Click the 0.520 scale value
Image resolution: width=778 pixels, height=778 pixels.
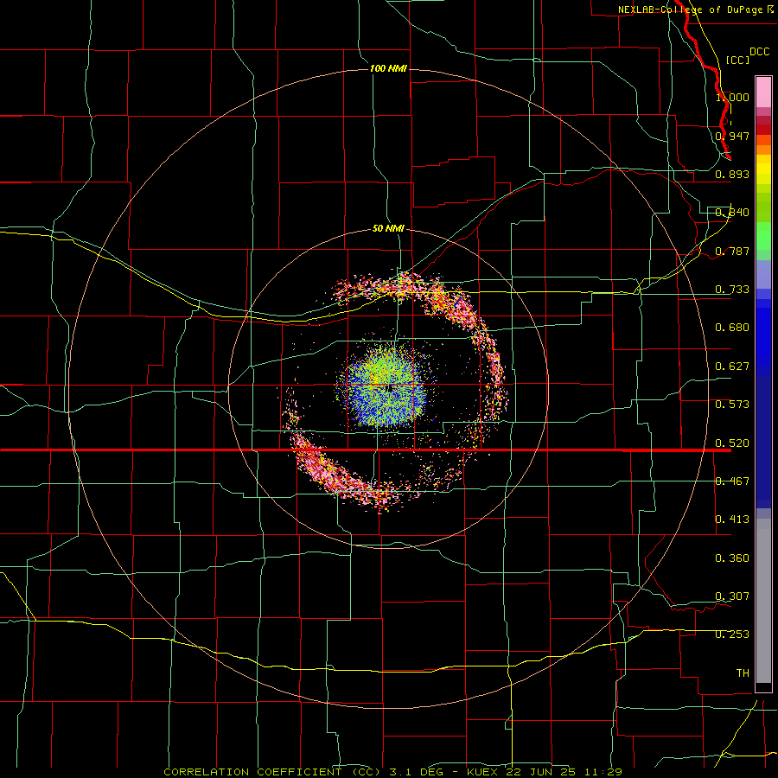coord(732,443)
